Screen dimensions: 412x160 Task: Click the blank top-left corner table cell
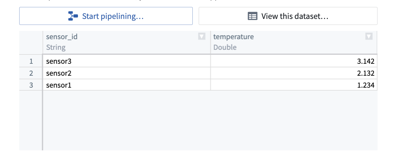coord(31,42)
